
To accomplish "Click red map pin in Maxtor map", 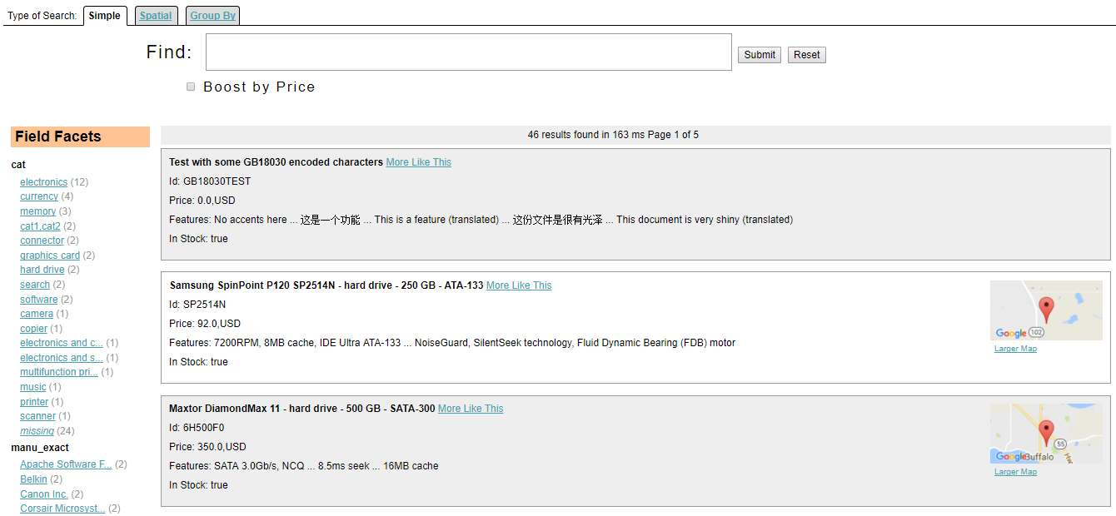I will pos(1047,433).
